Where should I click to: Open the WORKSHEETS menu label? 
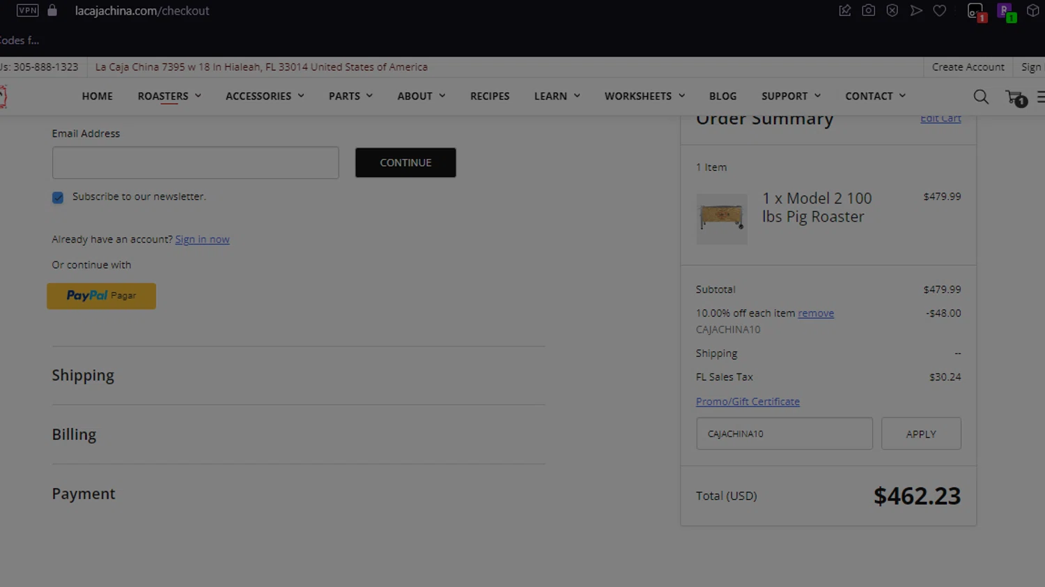(638, 96)
